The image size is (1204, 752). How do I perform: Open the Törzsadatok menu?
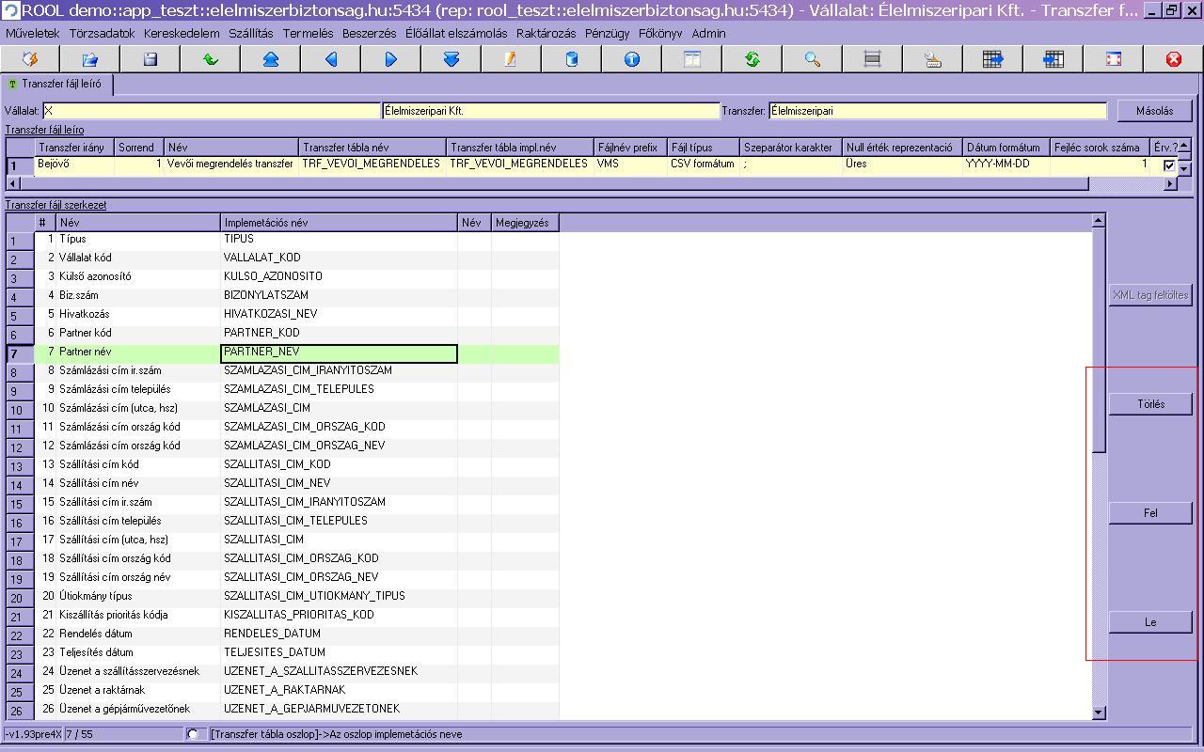click(x=102, y=33)
